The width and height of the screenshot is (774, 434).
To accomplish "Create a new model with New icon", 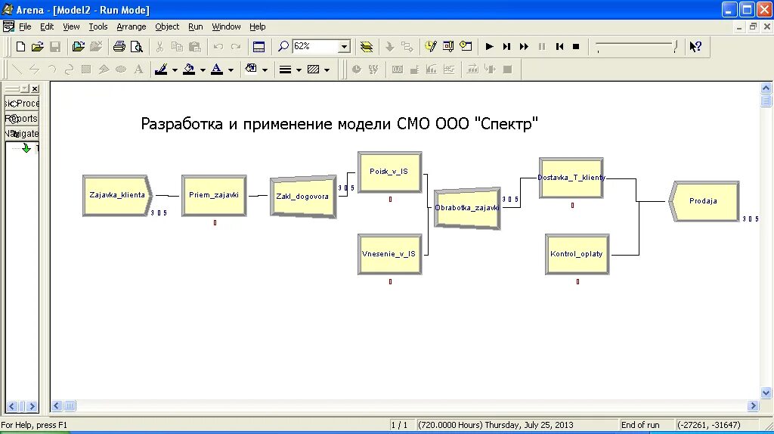I will [20, 46].
